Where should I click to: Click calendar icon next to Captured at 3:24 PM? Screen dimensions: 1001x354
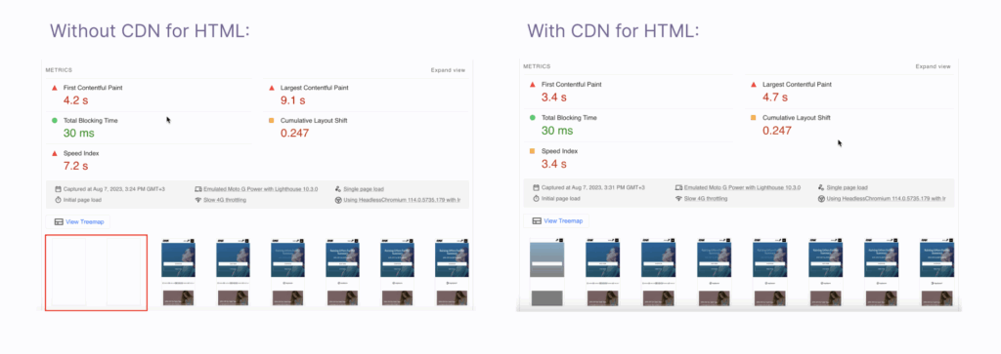[x=58, y=189]
